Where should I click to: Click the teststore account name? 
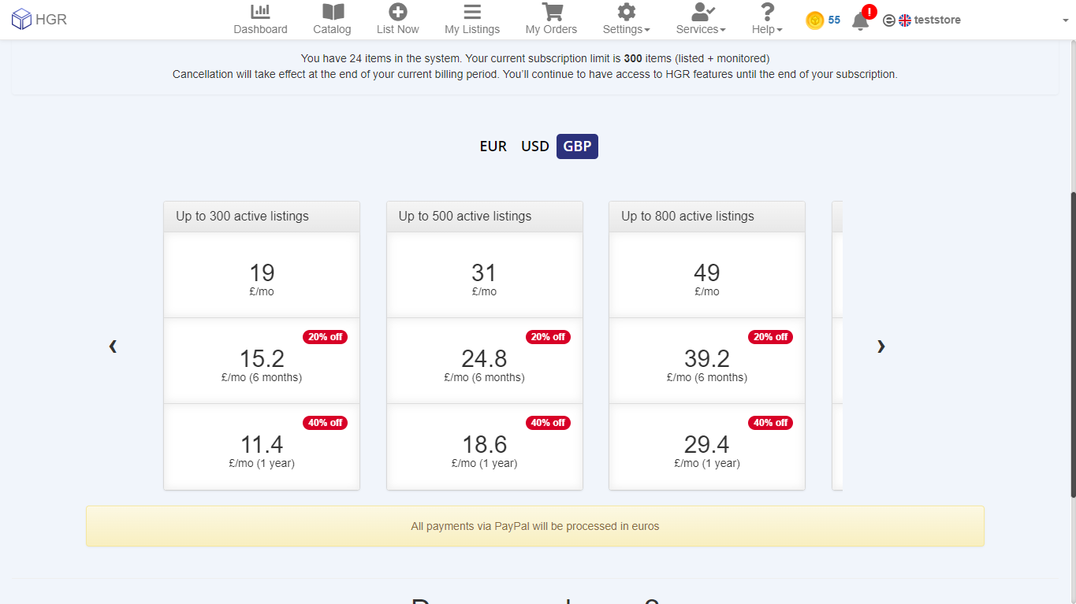coord(937,20)
